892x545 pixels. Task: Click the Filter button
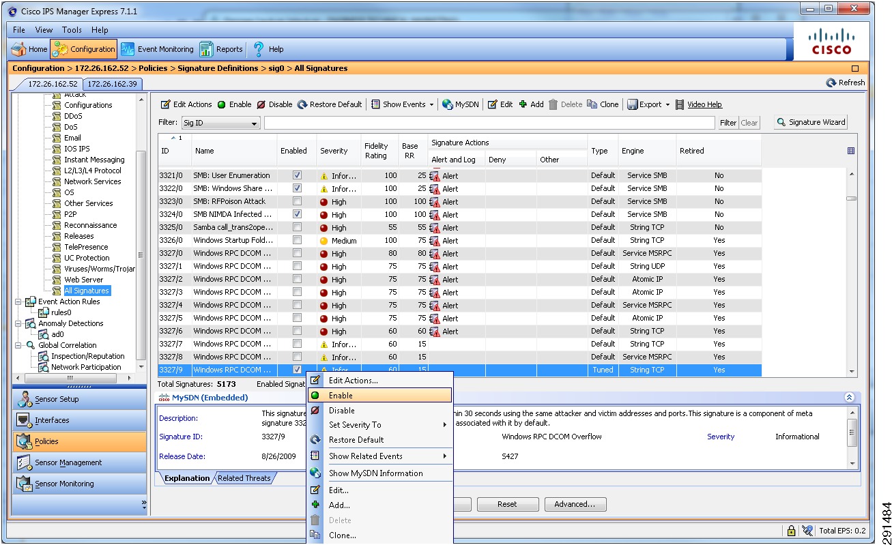pos(728,123)
